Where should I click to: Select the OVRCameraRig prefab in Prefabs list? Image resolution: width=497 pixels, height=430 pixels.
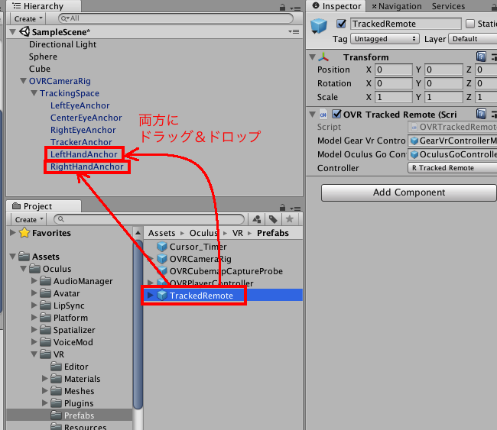tap(200, 259)
